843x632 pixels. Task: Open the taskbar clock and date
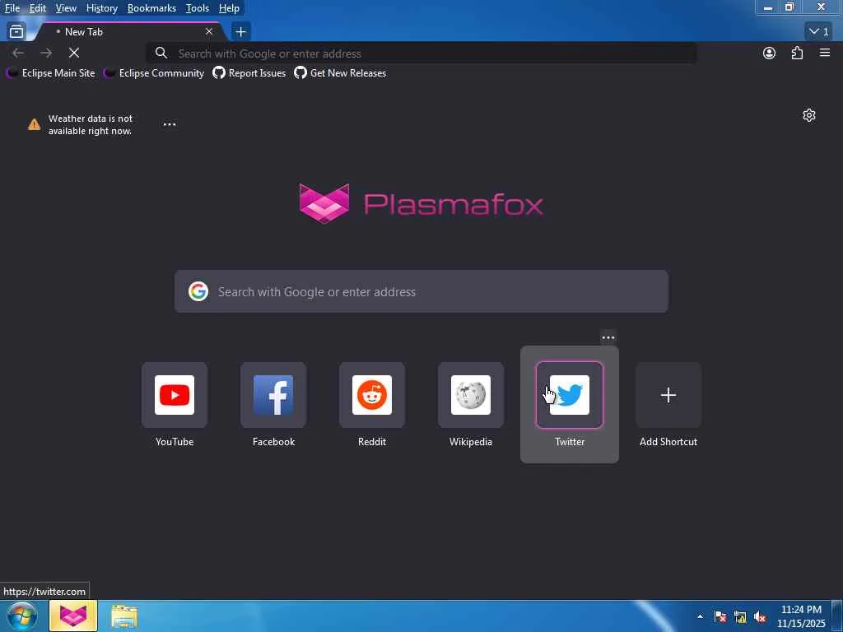coord(801,616)
